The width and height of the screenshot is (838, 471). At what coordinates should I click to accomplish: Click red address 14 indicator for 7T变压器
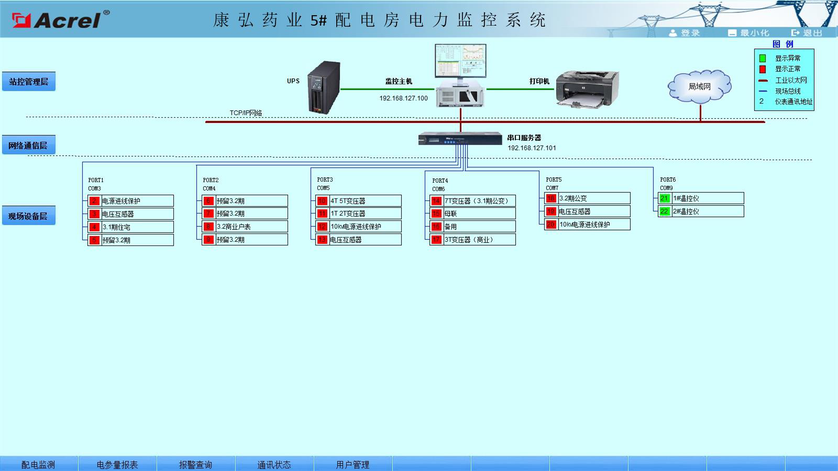coord(436,201)
